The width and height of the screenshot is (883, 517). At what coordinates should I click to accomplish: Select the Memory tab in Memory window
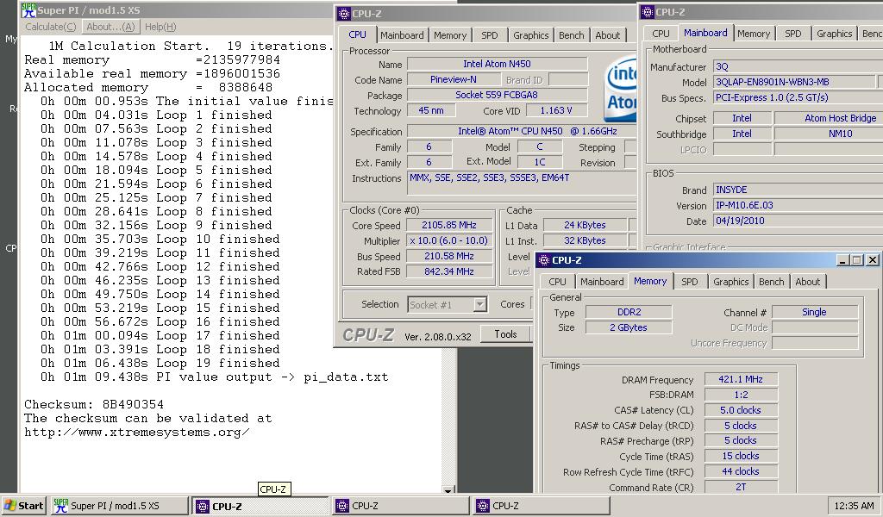[650, 281]
